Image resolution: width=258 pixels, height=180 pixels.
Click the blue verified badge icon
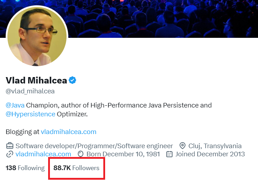point(73,81)
